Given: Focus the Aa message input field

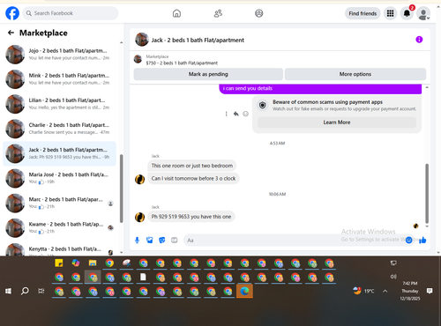Looking at the screenshot, I should [294, 241].
